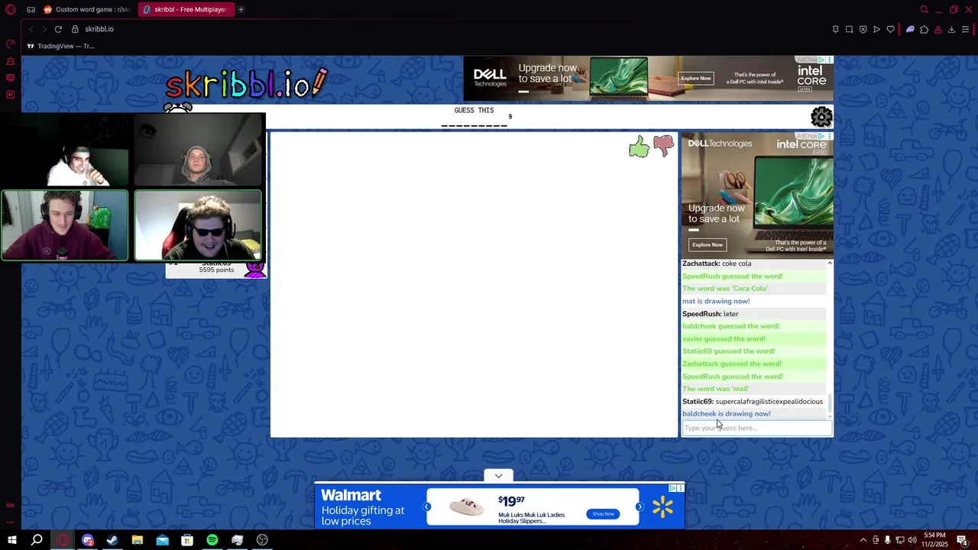
Task: Go forward using the browser forward arrow
Action: click(x=44, y=29)
